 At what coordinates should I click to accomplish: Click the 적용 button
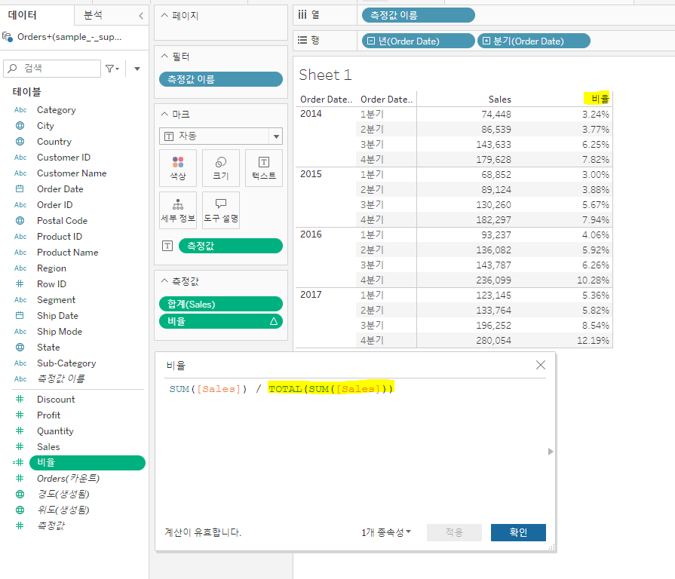pos(454,532)
